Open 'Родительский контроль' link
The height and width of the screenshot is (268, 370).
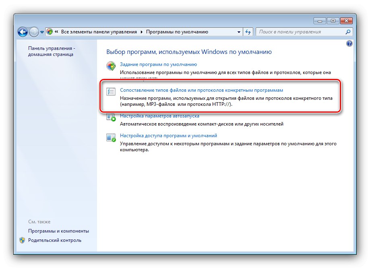55,240
